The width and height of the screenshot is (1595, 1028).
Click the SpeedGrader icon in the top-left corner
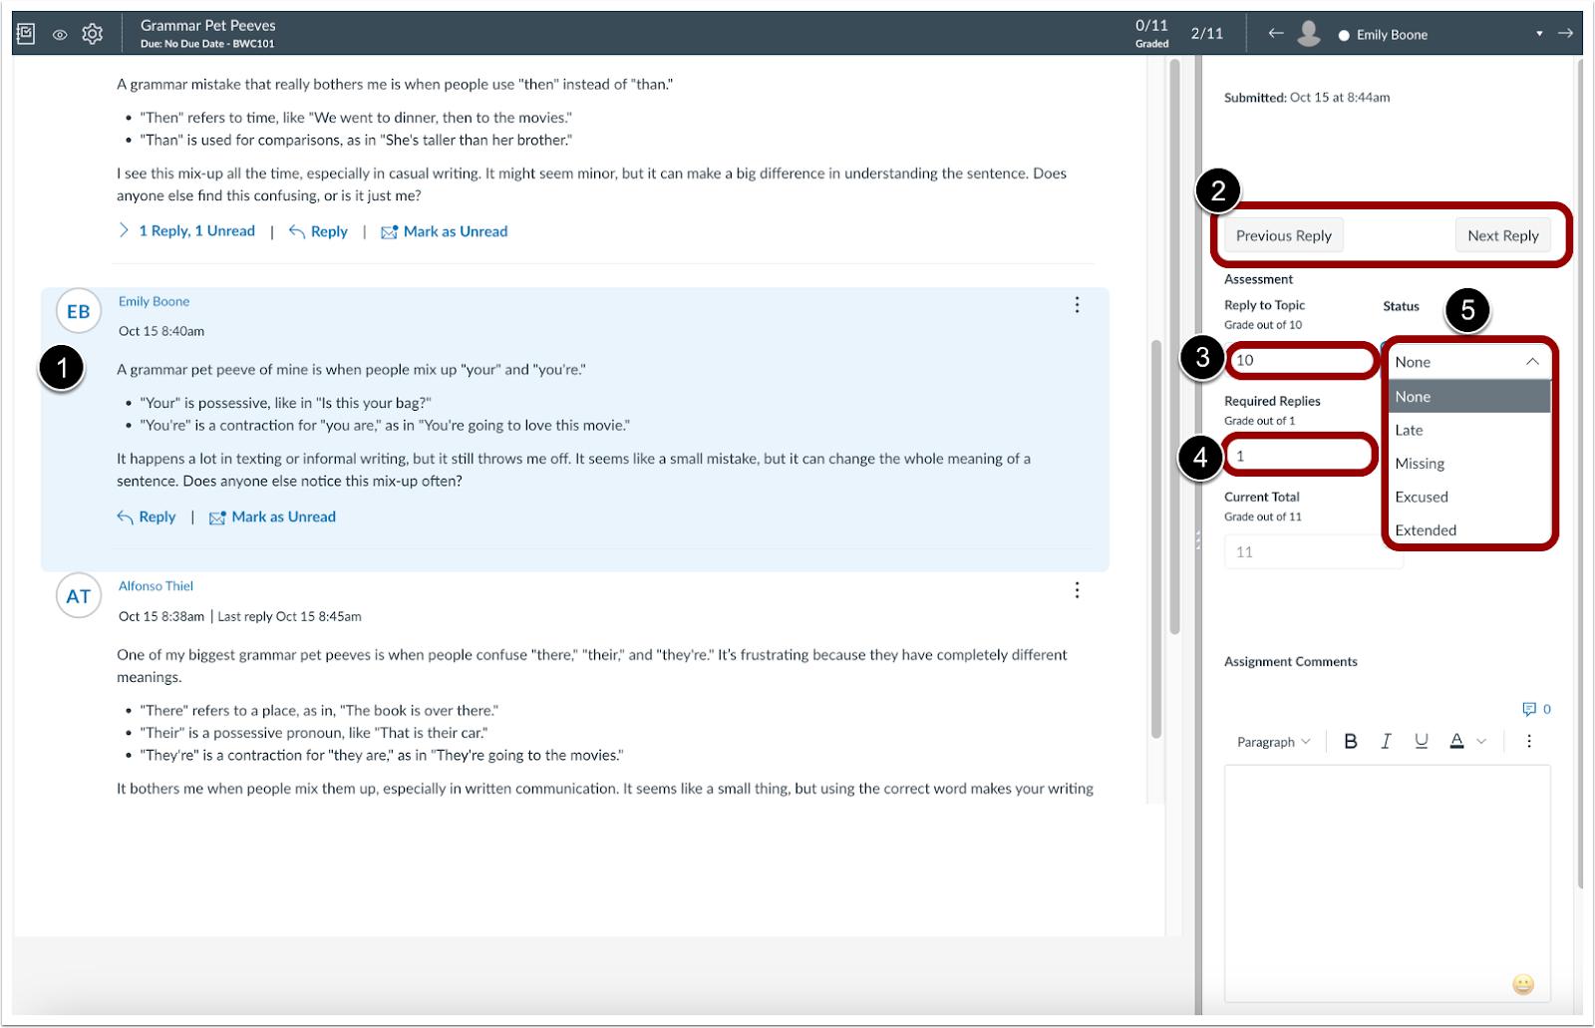click(x=25, y=33)
